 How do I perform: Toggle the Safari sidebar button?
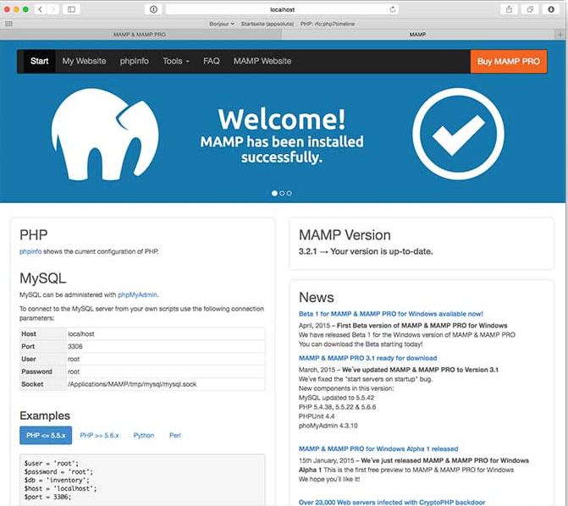click(x=71, y=9)
